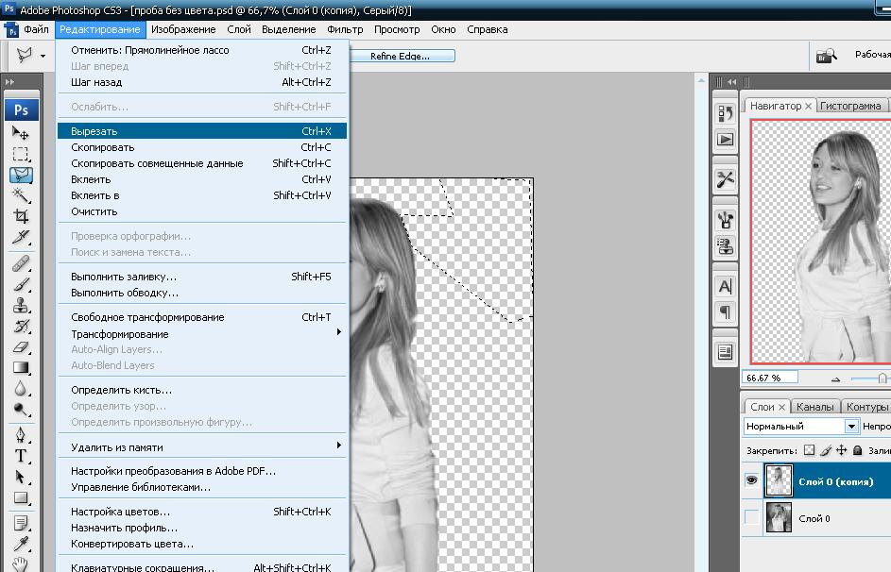Expand the Удалить из памяти submenu

201,447
